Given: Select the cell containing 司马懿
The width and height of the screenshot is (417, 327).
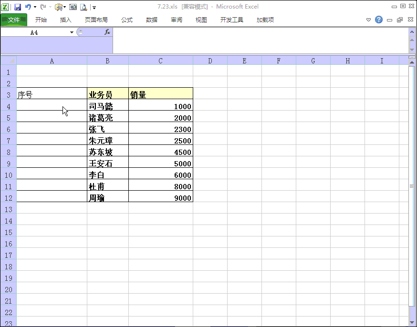Looking at the screenshot, I should [108, 105].
